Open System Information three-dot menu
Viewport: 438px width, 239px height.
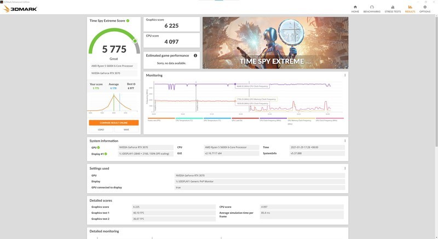pos(345,141)
